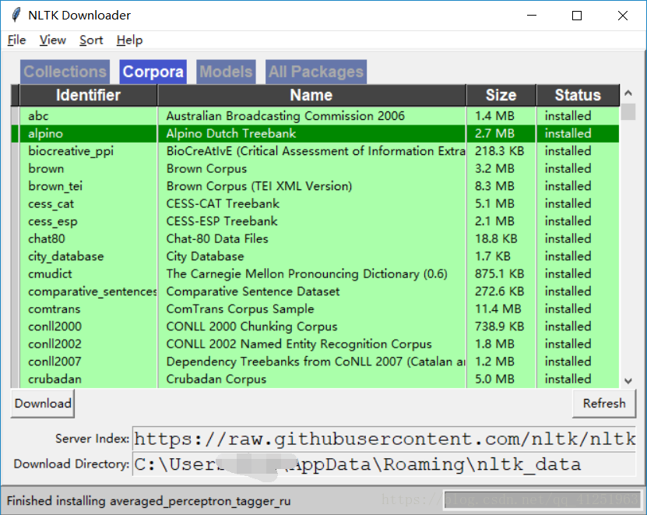Select the 'conll2007' identifier

[55, 362]
